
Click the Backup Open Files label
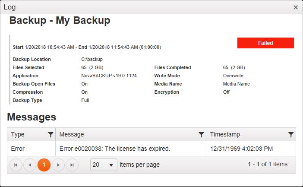(x=34, y=84)
